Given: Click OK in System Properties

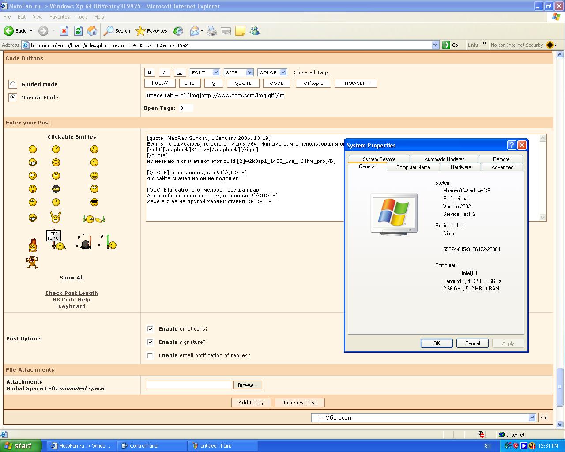Looking at the screenshot, I should pos(437,343).
